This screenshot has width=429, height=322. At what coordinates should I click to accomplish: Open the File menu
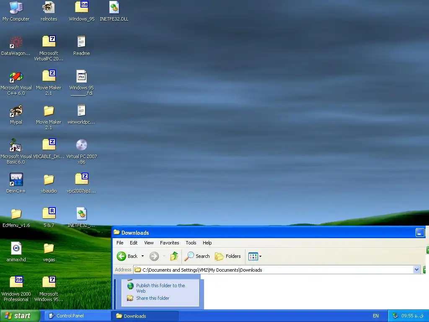120,243
